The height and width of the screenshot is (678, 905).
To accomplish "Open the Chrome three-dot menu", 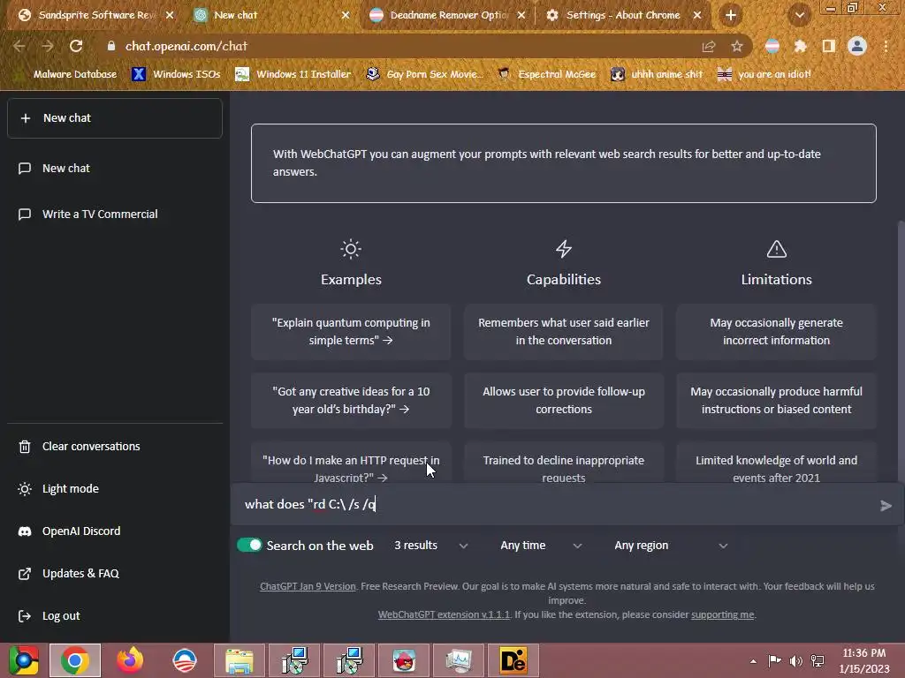I will tap(886, 46).
